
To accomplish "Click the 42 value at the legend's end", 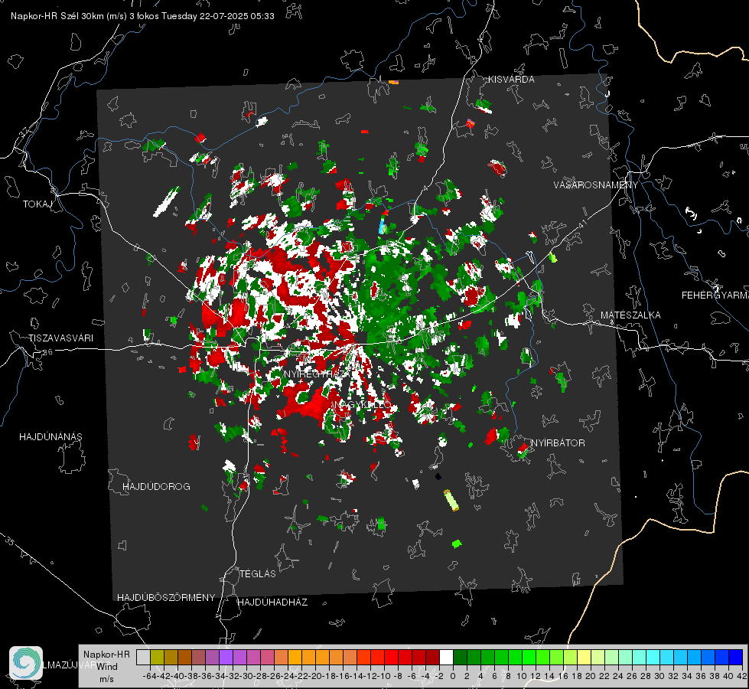I will (x=741, y=676).
